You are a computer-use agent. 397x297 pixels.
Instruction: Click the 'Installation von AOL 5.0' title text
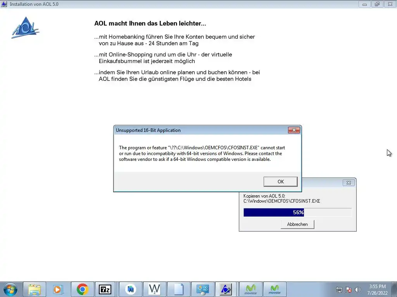[34, 4]
